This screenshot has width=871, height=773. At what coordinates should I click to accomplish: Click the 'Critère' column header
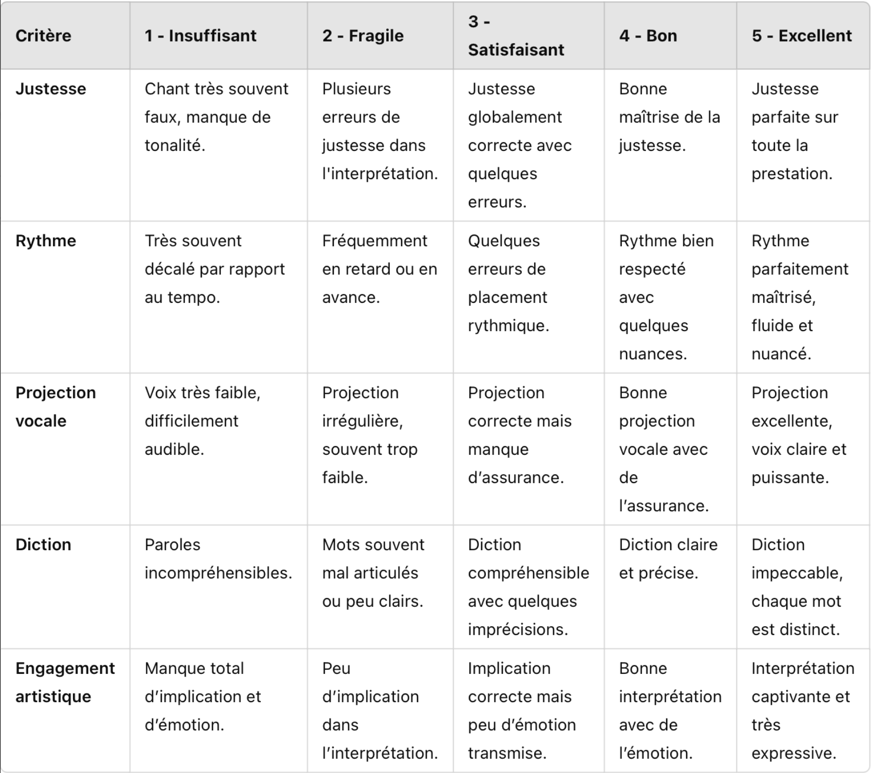[44, 36]
